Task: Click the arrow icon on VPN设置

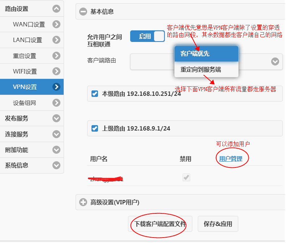Action: (56, 87)
